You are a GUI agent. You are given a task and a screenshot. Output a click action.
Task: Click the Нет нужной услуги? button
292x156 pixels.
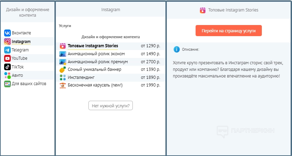111,106
